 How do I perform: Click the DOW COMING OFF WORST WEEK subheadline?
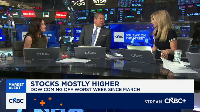(85, 89)
